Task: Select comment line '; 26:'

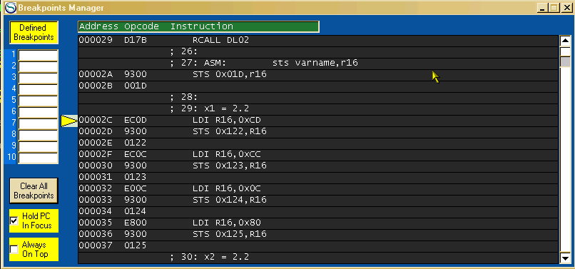Action: pos(318,52)
